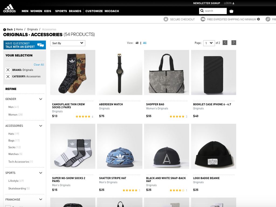Screen dimensions: 276x207
Task: Filter by Hats category
Action: 11,134
